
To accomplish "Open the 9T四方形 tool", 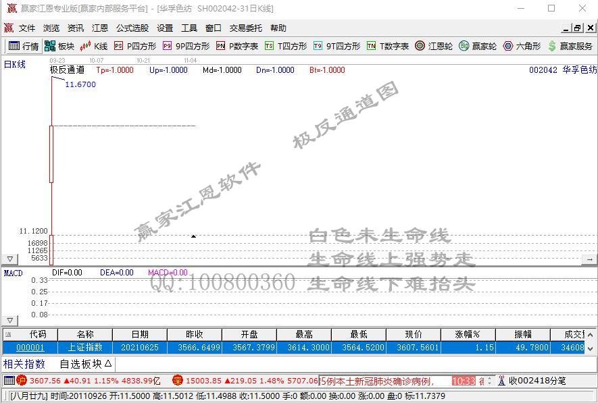I will click(337, 46).
